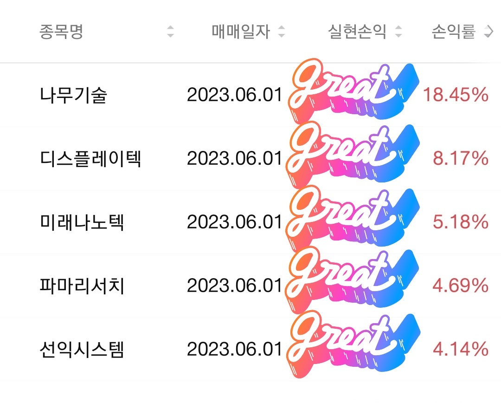Screen dimensions: 501x403
Task: Click the 손익률 column header
Action: 454,32
